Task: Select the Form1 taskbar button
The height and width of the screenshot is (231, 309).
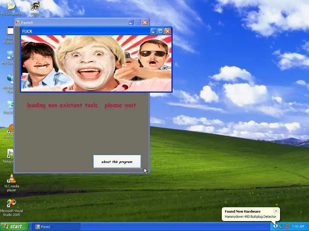Action: [x=56, y=227]
